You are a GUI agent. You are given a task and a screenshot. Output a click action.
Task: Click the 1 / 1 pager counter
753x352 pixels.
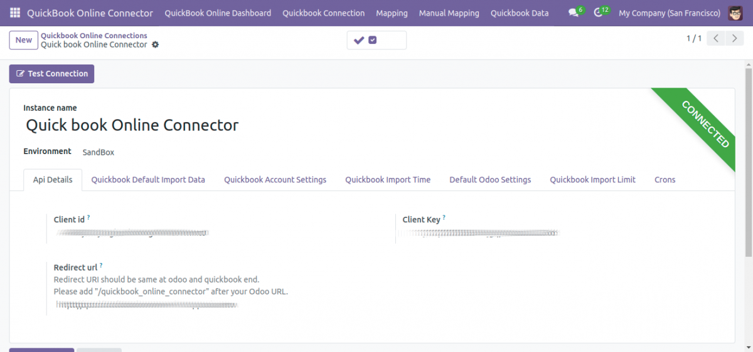[x=694, y=38]
